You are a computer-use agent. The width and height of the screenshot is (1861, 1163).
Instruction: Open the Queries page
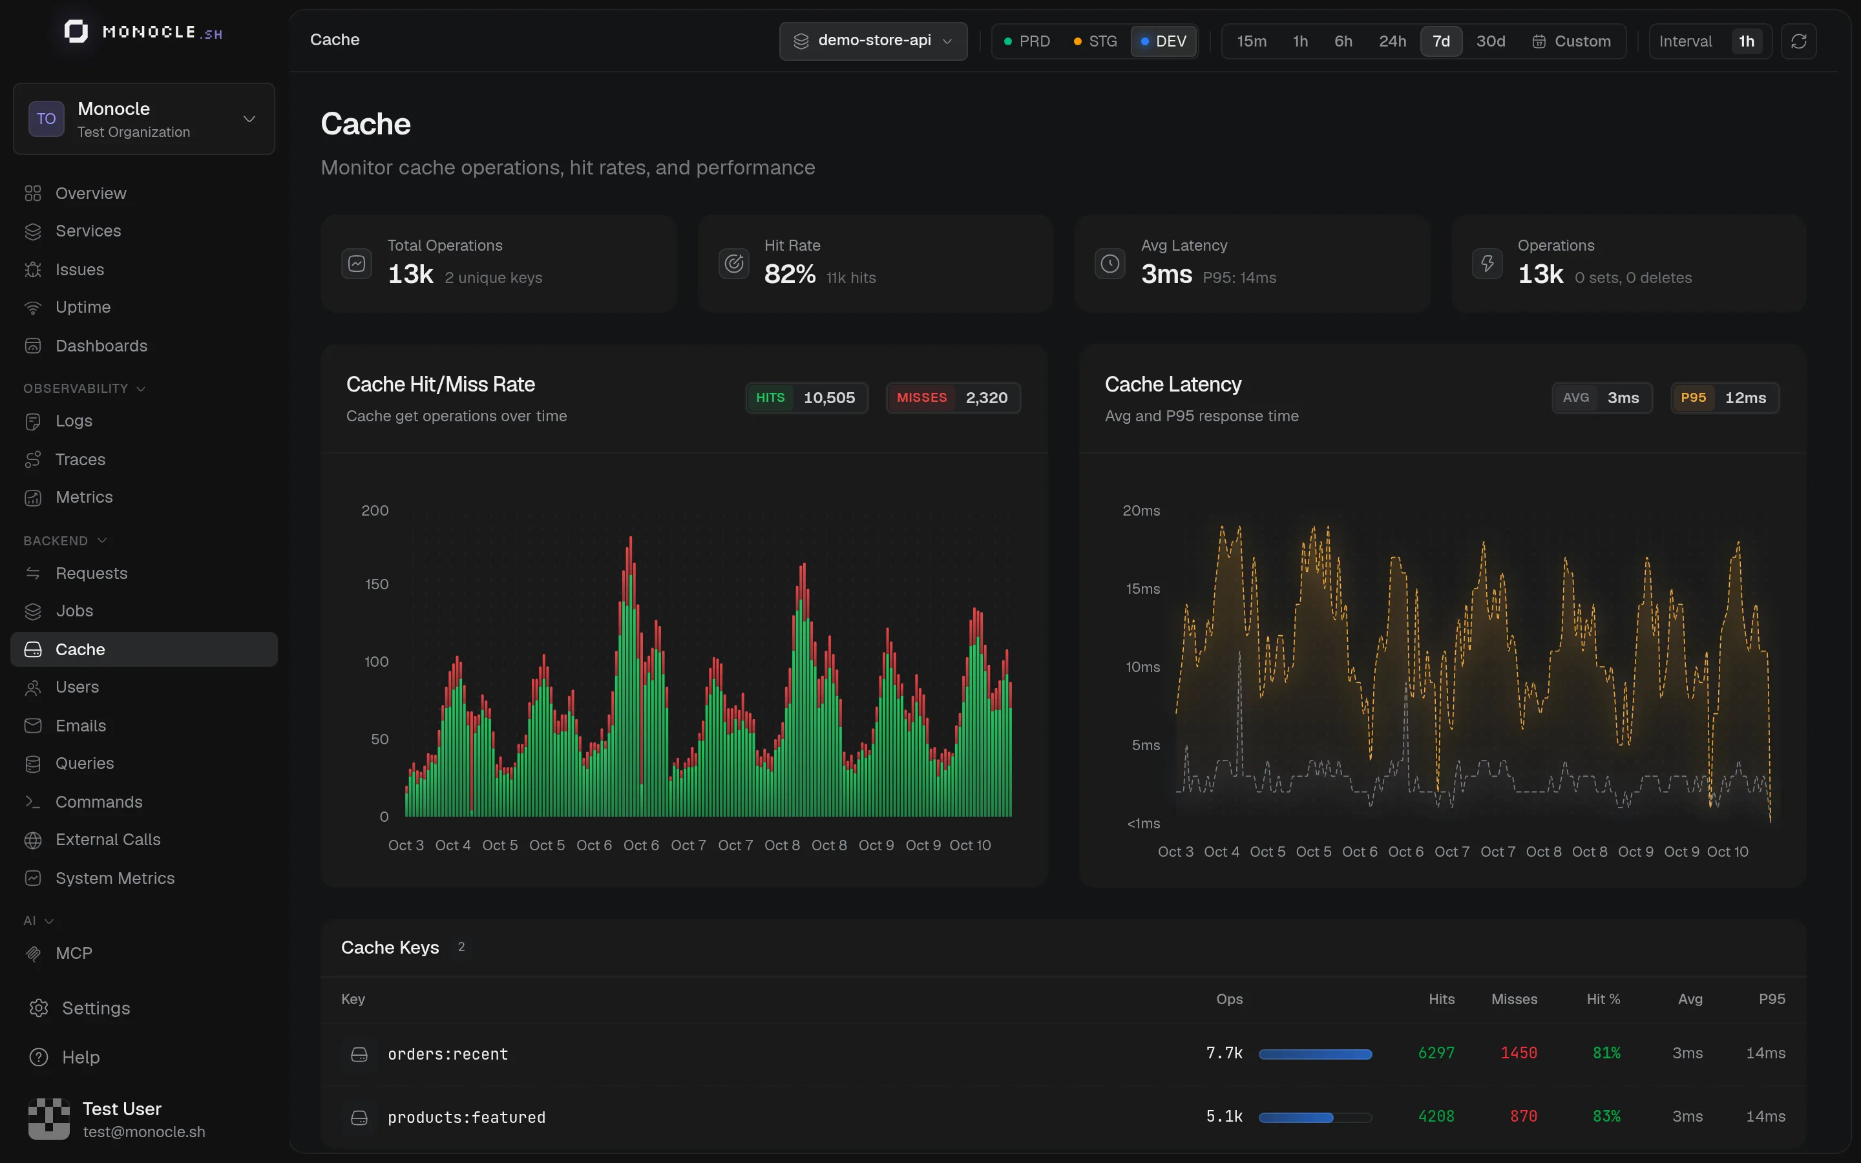coord(144,763)
